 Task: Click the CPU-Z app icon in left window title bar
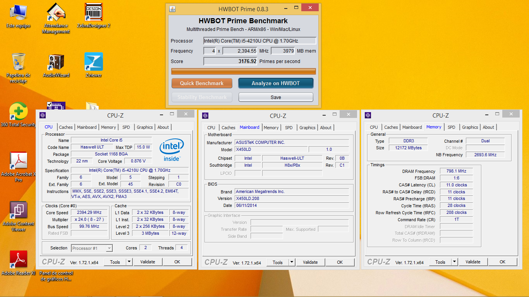tap(43, 115)
